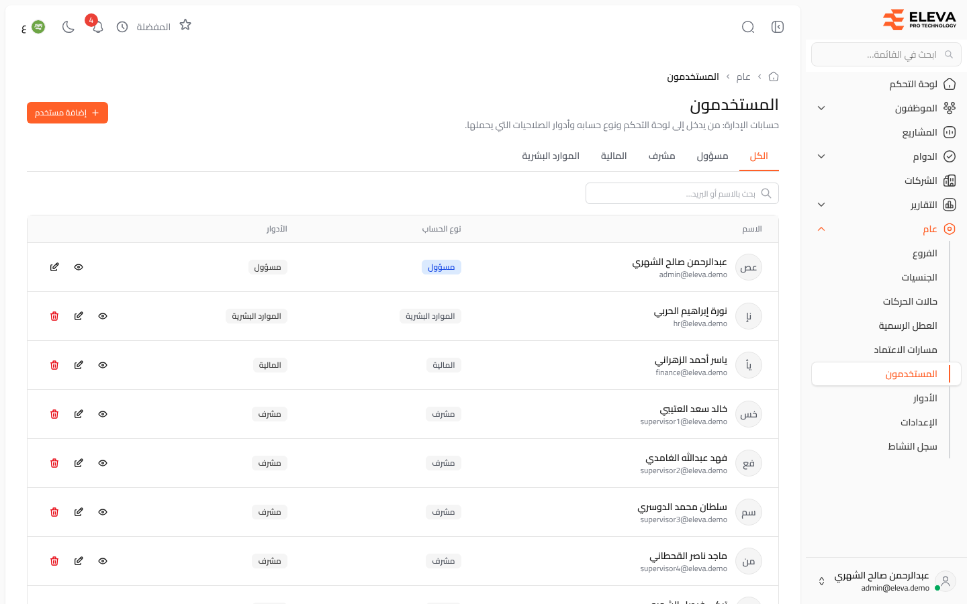The image size is (967, 604).
Task: Open notifications bell with 4 badge
Action: pos(97,27)
